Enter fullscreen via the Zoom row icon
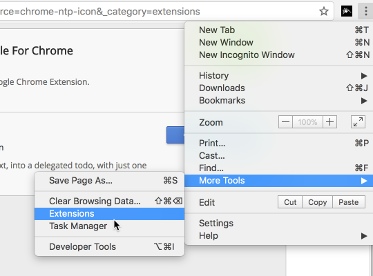This screenshot has height=276, width=373. pyautogui.click(x=358, y=122)
